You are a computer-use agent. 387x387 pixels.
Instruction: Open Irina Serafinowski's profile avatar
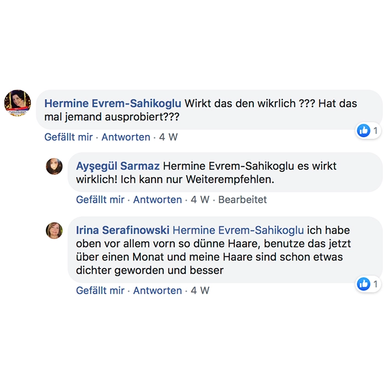tap(54, 231)
